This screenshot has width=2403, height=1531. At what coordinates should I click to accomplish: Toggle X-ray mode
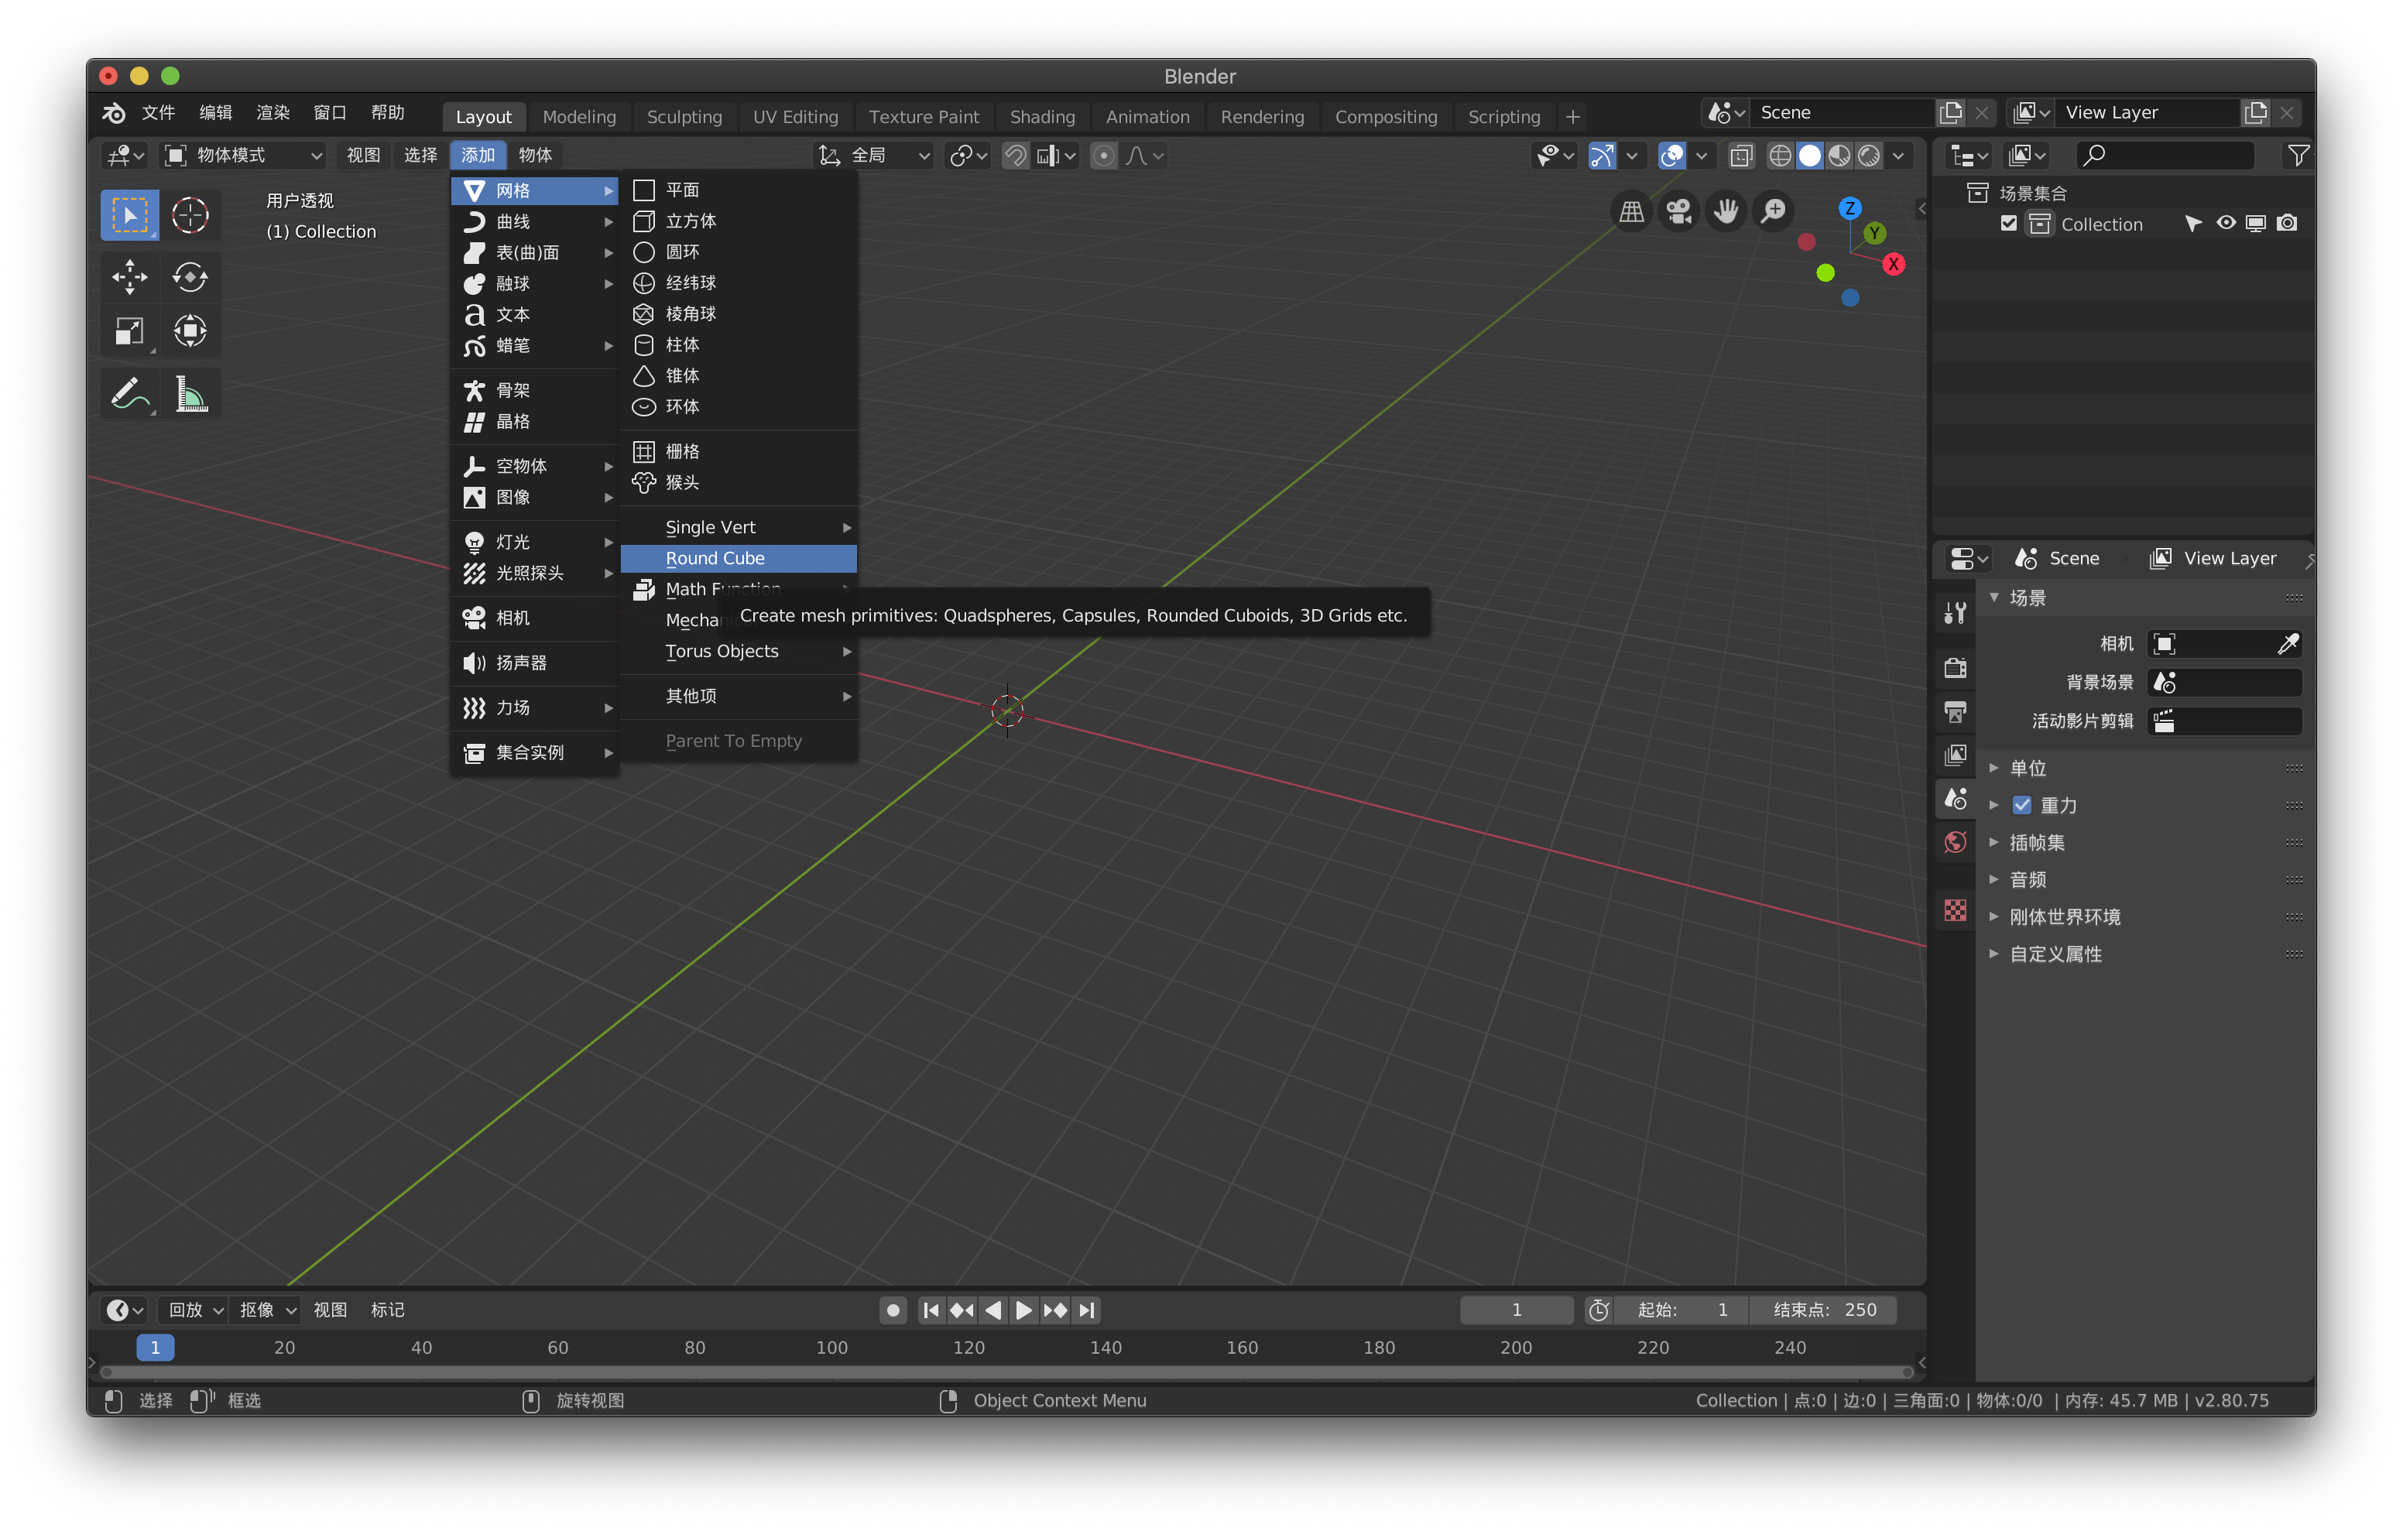pyautogui.click(x=1741, y=156)
